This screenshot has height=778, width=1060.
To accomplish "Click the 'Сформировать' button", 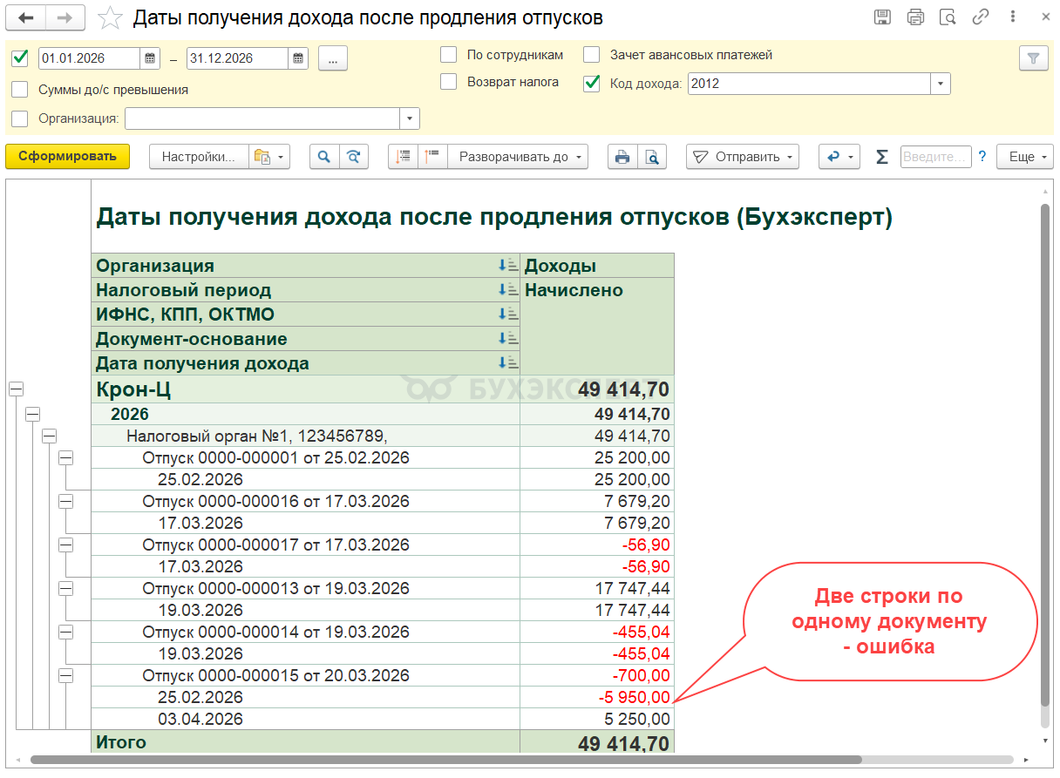I will (x=67, y=157).
